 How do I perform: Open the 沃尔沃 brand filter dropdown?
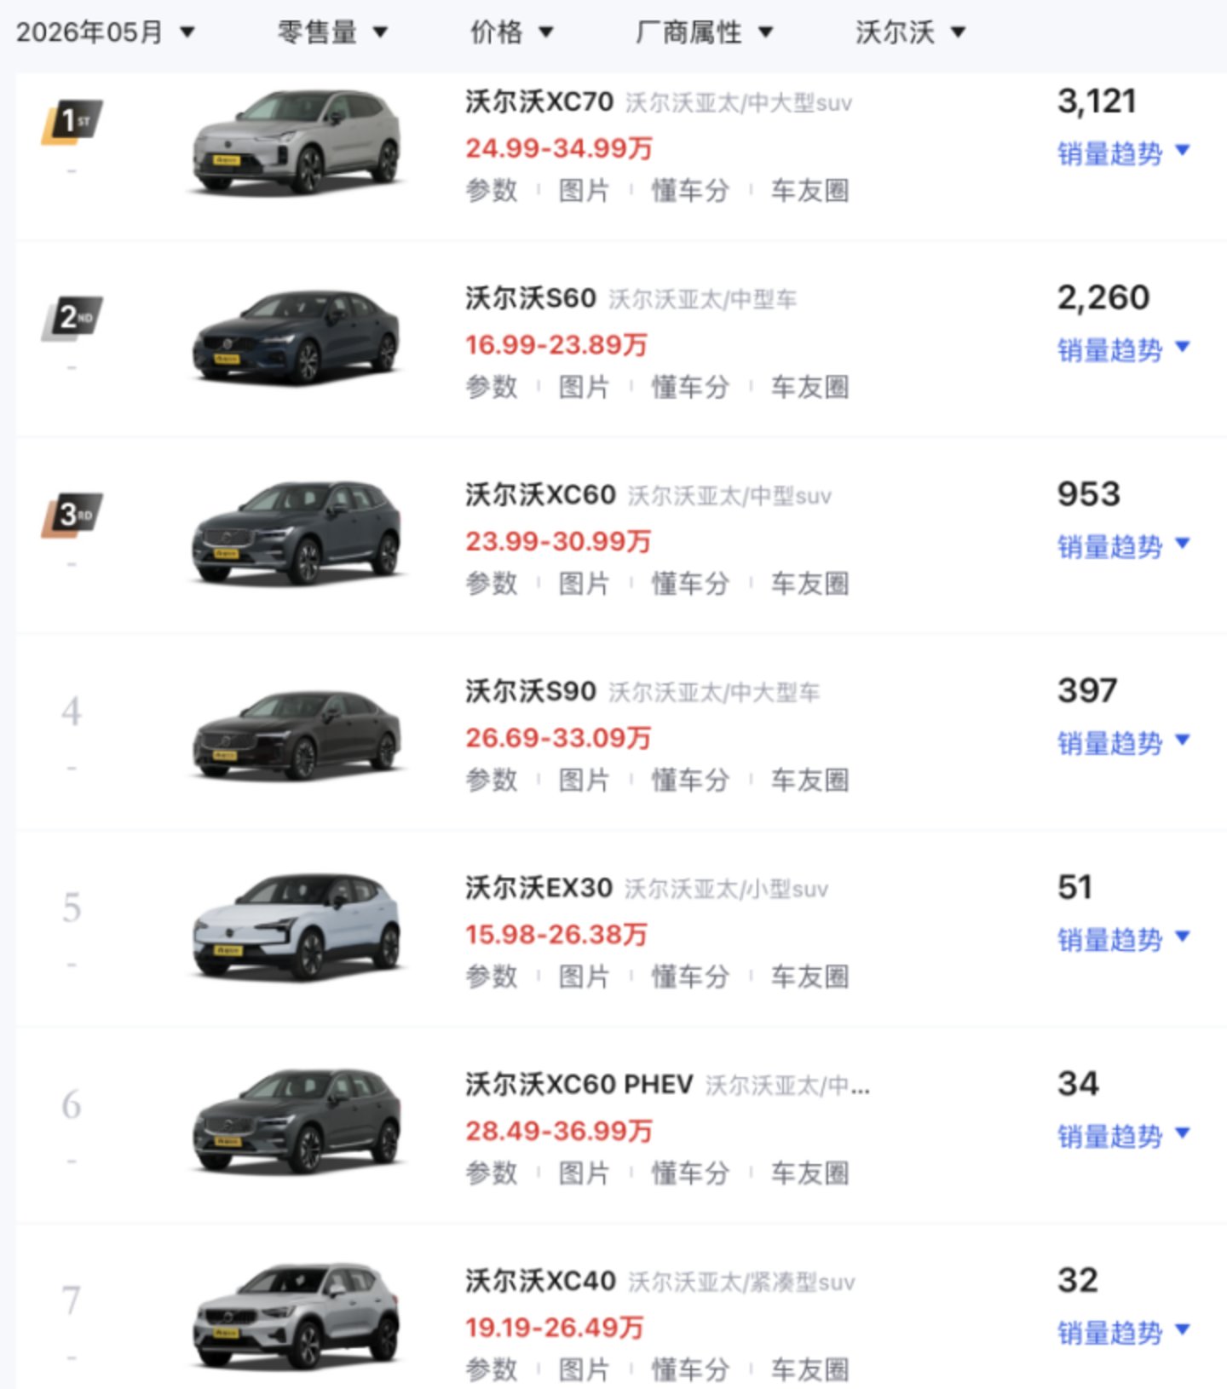[x=910, y=32]
